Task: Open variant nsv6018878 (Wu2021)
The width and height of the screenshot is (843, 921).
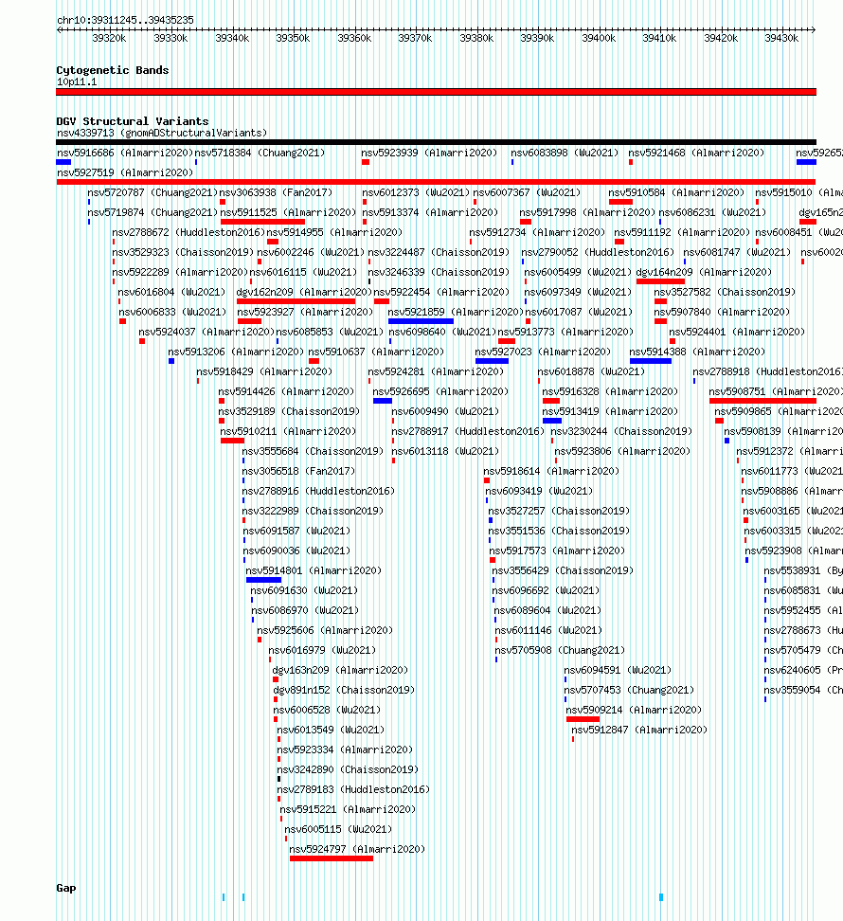Action: point(591,371)
